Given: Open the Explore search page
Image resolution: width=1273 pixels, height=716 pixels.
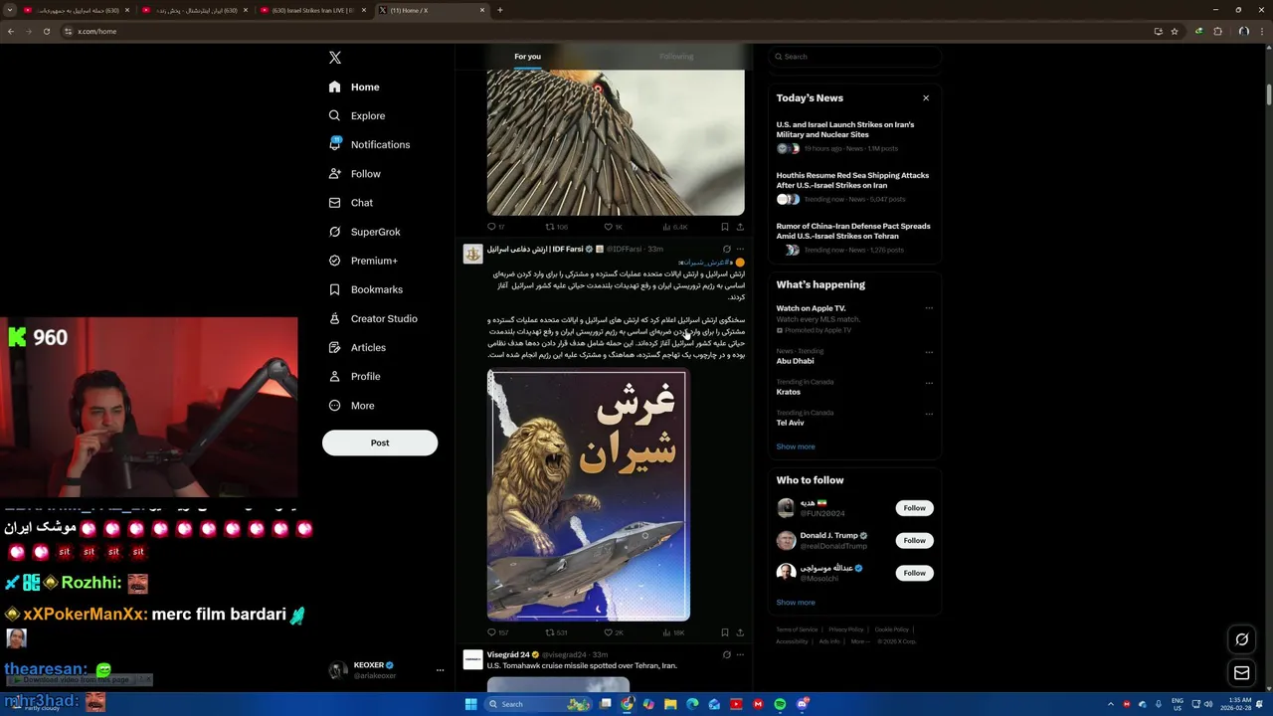Looking at the screenshot, I should [x=356, y=116].
